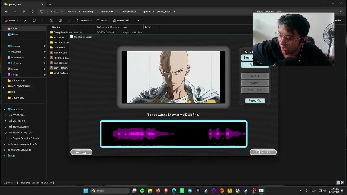Open Rockstar Games Launcher from the taskbar
The width and height of the screenshot is (347, 195).
(230, 191)
